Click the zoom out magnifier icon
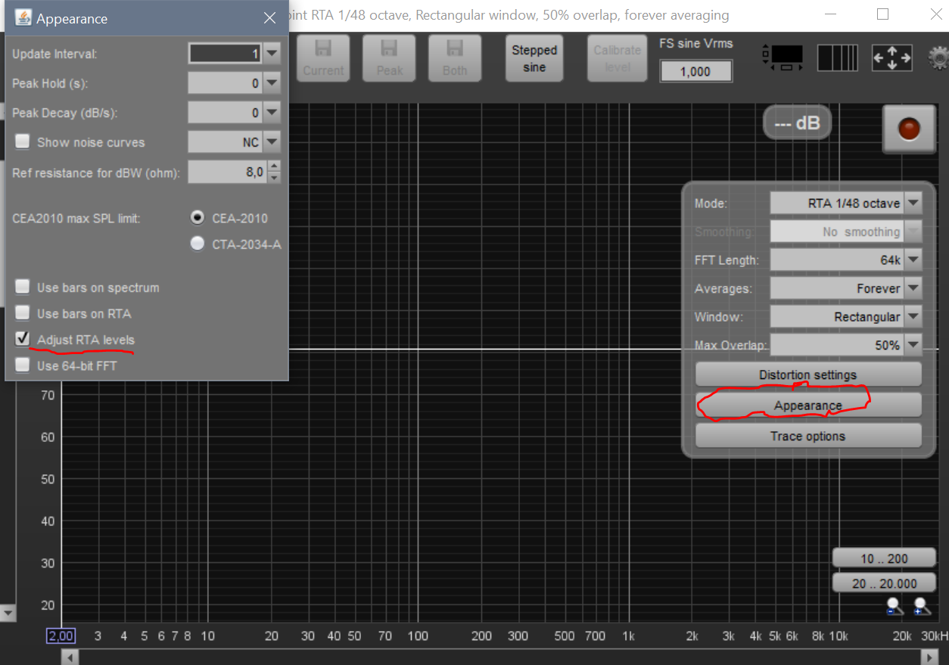This screenshot has height=665, width=949. [x=895, y=605]
